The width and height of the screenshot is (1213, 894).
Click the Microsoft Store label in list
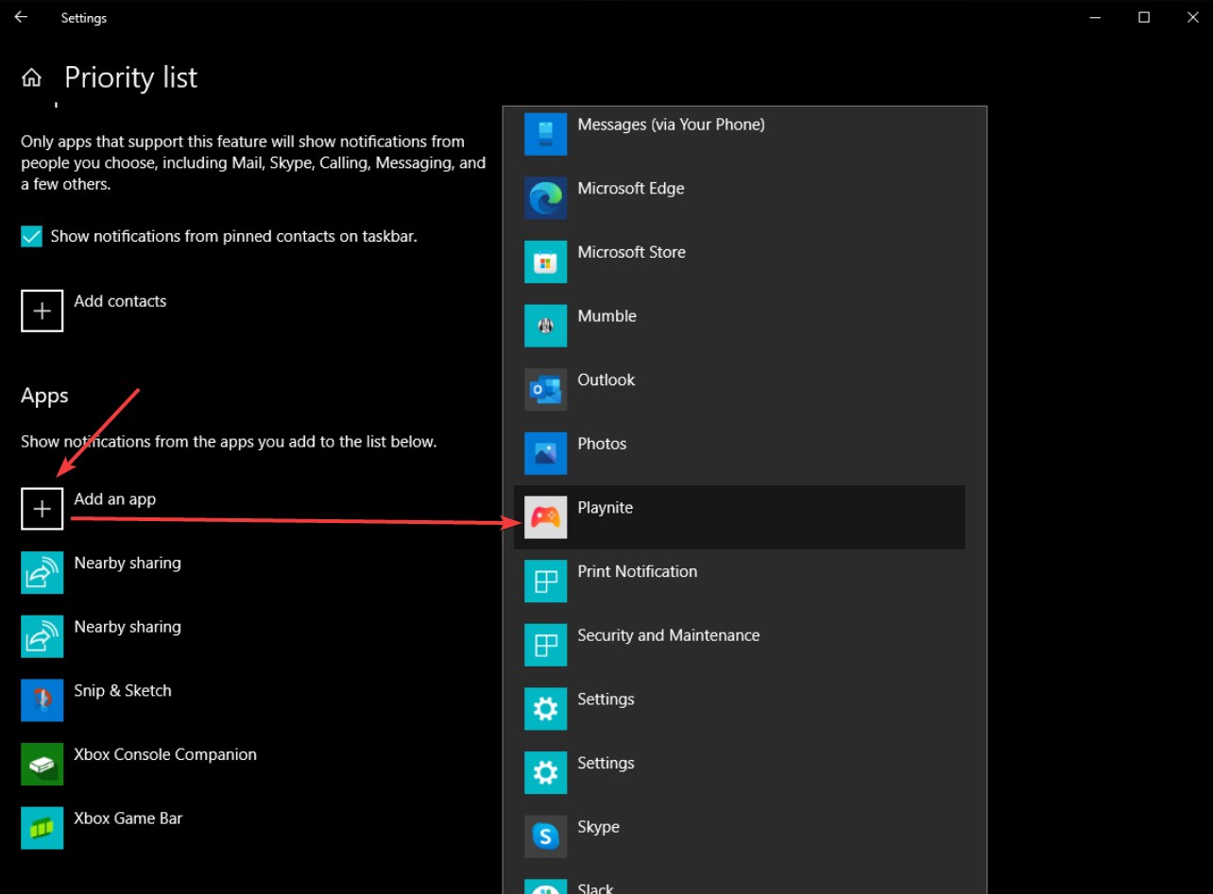(632, 252)
